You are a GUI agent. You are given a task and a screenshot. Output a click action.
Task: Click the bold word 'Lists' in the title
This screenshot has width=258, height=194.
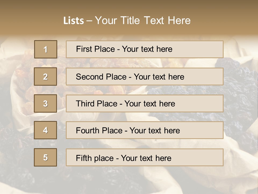(x=74, y=21)
